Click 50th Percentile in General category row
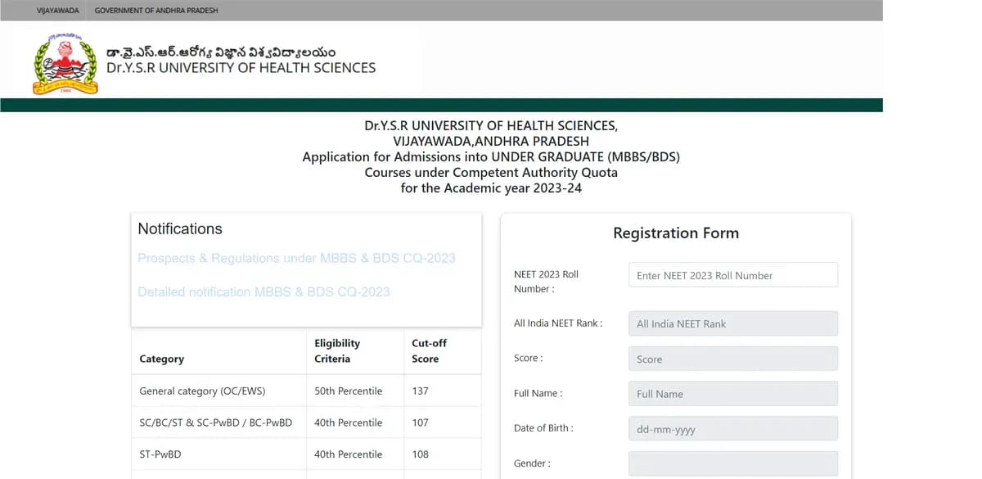Screen dimensions: 982x479 pos(349,391)
